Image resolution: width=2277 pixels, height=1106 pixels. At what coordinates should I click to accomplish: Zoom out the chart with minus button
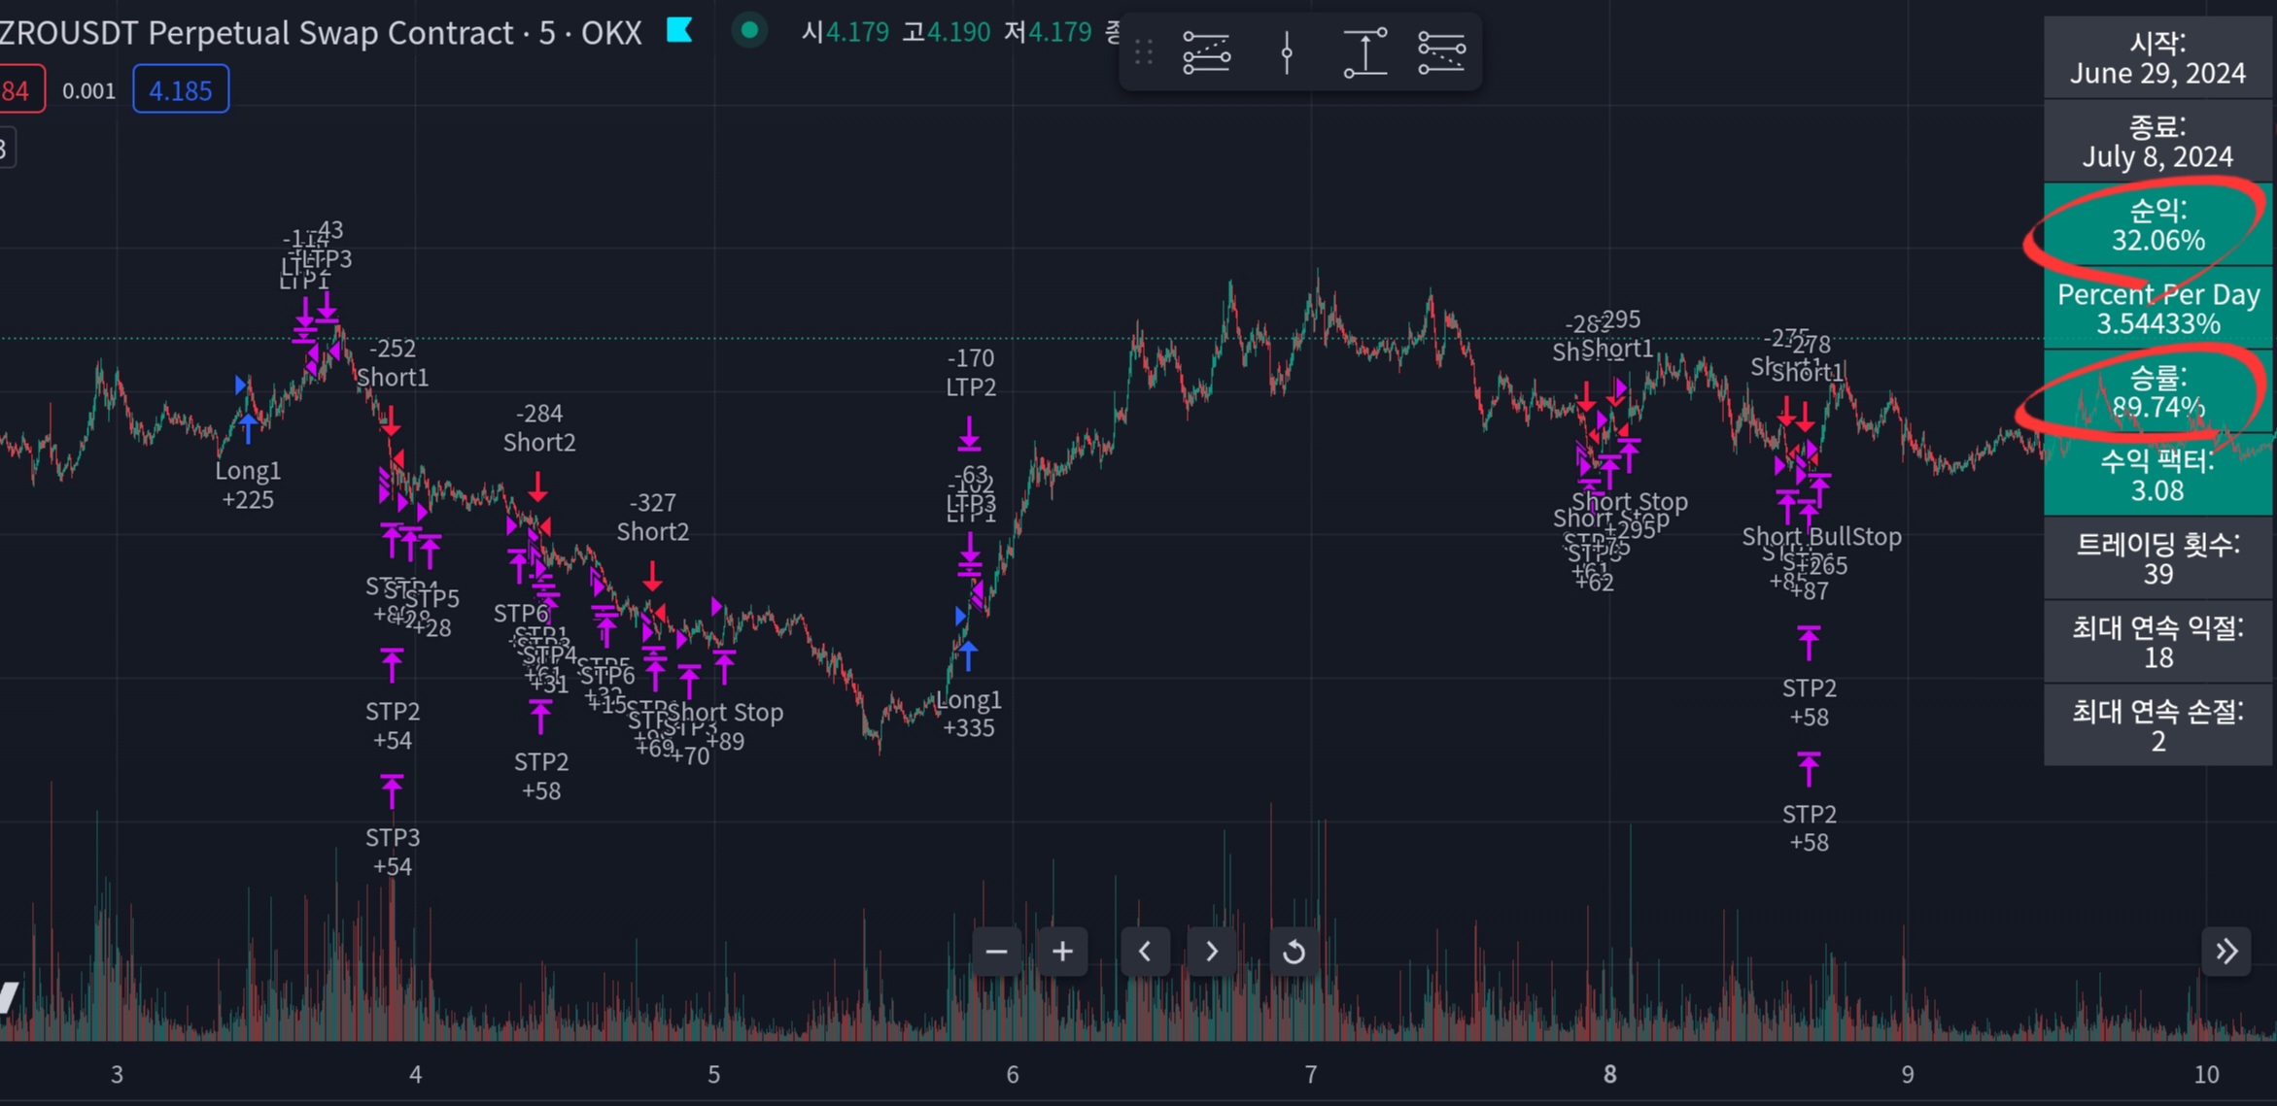(x=996, y=952)
